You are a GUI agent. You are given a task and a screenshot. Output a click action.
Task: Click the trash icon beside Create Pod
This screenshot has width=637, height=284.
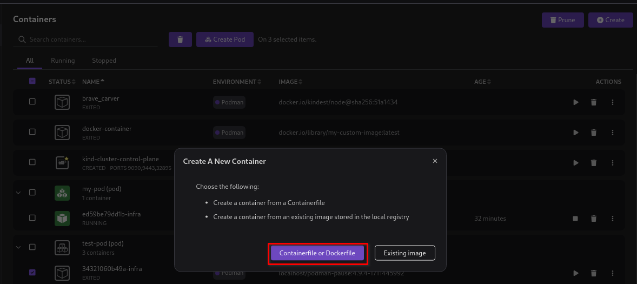[x=180, y=39]
